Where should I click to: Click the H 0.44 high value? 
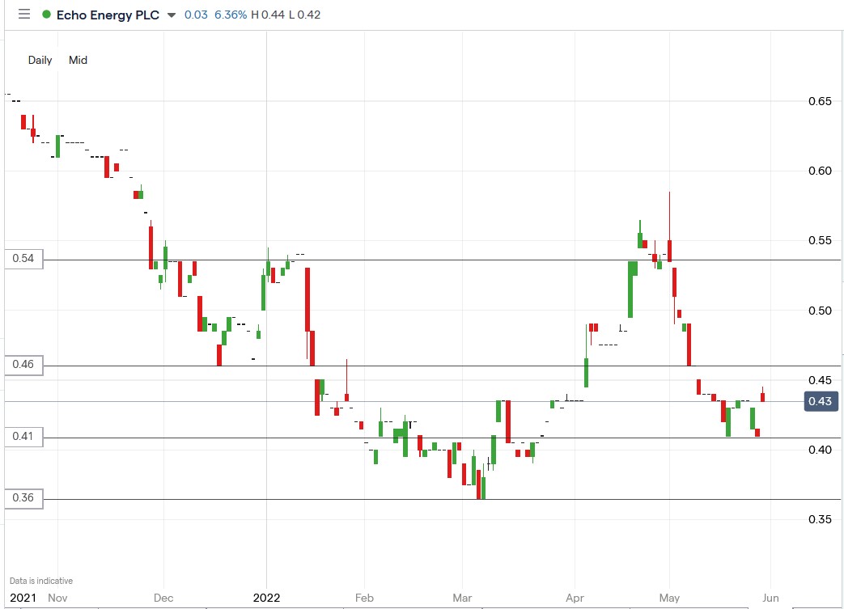tap(268, 15)
